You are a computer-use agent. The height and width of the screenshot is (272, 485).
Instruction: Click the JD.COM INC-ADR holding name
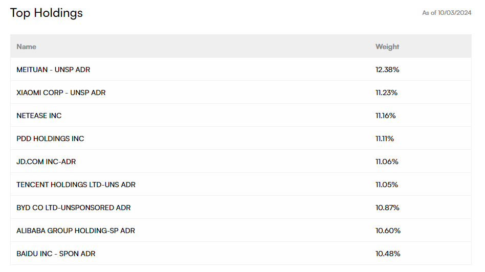point(46,162)
